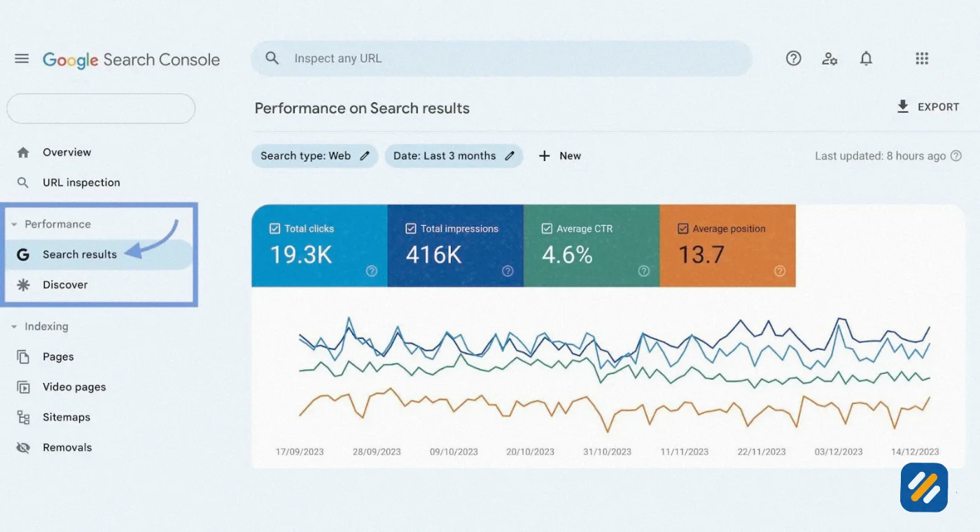Screen dimensions: 980x532
Task: Edit Date filter pencil icon
Action: 510,156
